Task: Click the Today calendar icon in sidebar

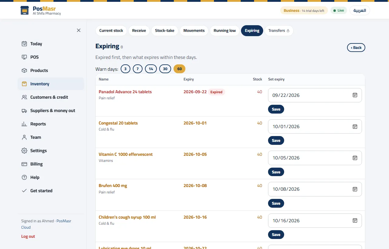Action: coord(24,44)
